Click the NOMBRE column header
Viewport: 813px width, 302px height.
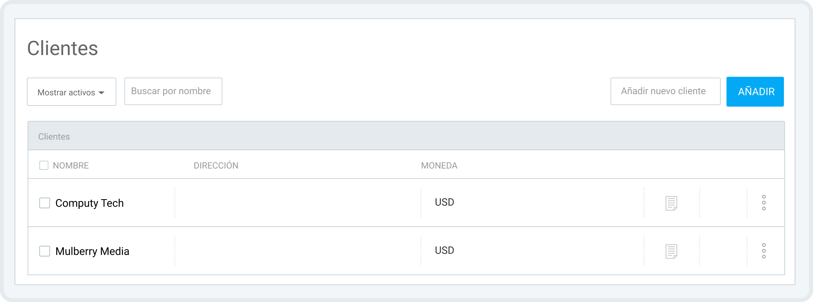pyautogui.click(x=71, y=166)
